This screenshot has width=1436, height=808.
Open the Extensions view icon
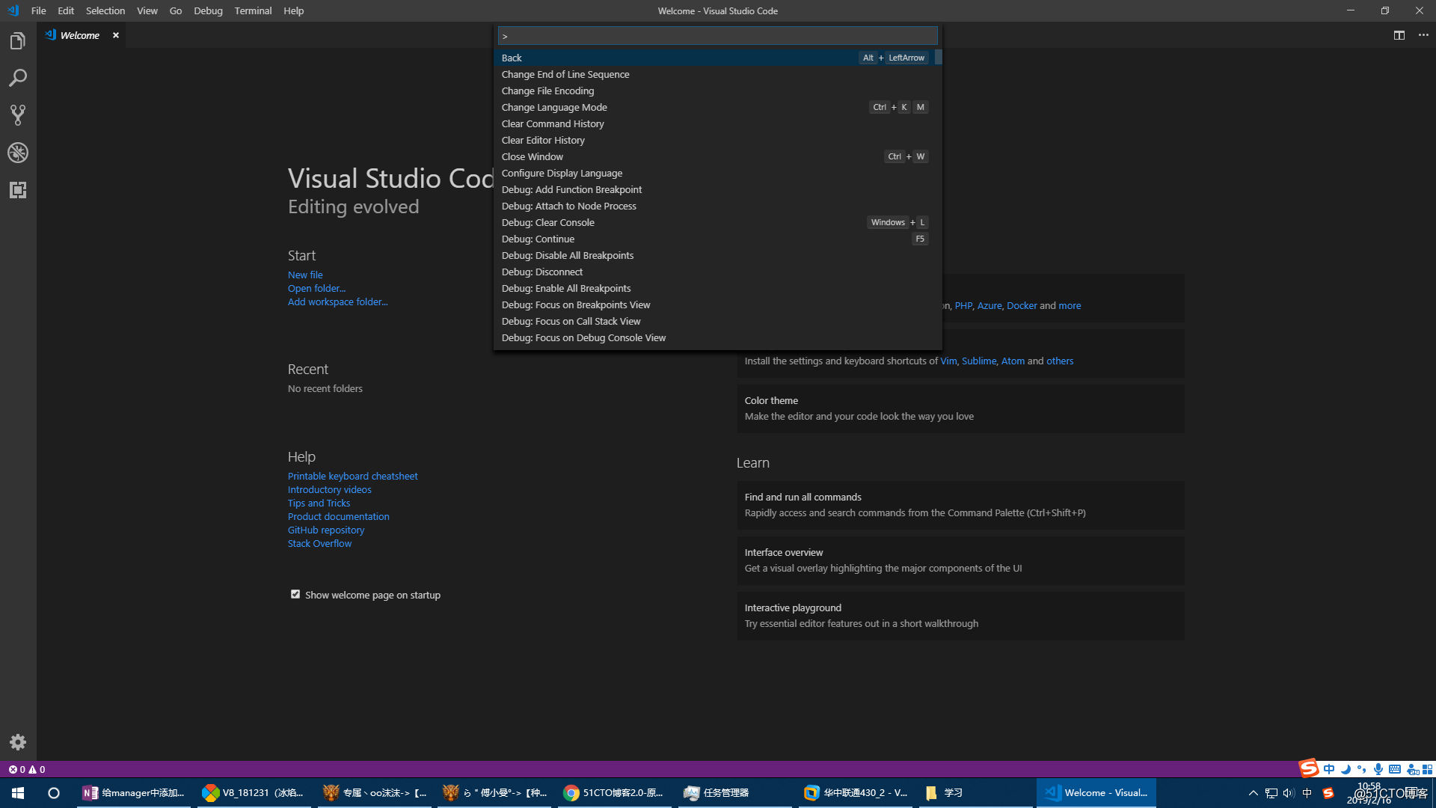18,190
